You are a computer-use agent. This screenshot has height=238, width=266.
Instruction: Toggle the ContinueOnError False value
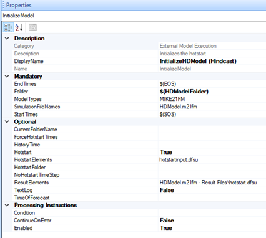167,221
